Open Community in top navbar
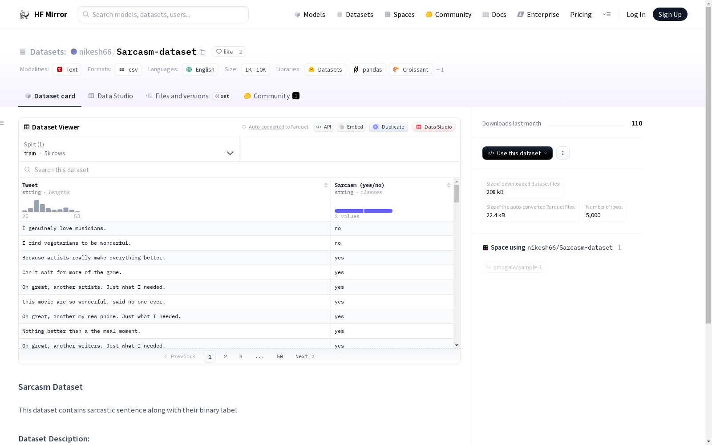712x445 pixels. [x=449, y=14]
